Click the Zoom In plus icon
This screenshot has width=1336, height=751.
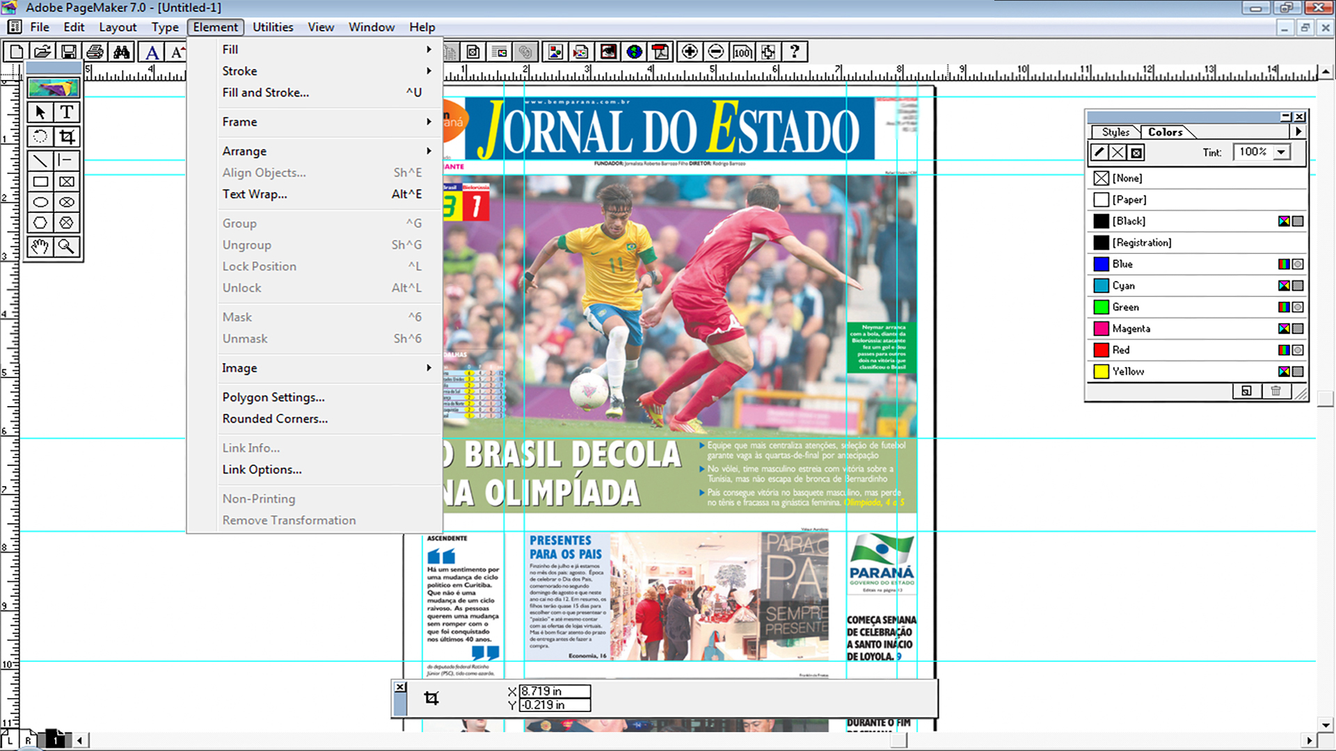[x=690, y=51]
